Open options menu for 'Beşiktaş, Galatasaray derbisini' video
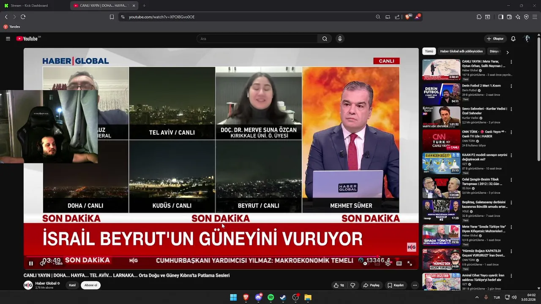Image resolution: width=541 pixels, height=304 pixels. pyautogui.click(x=511, y=202)
